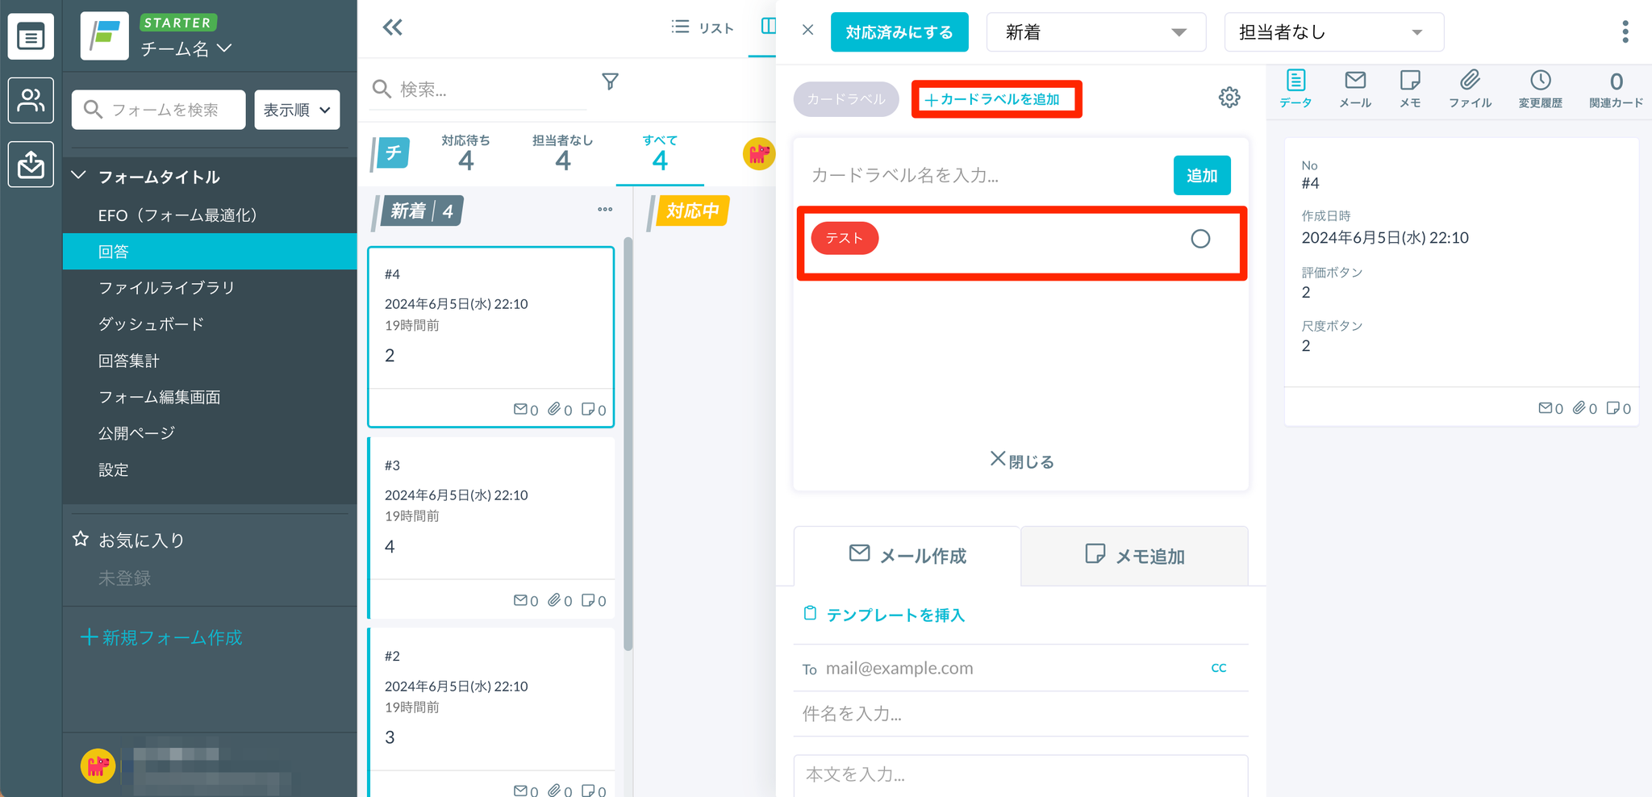Switch to the メール作成 tab
The width and height of the screenshot is (1652, 797).
click(907, 556)
